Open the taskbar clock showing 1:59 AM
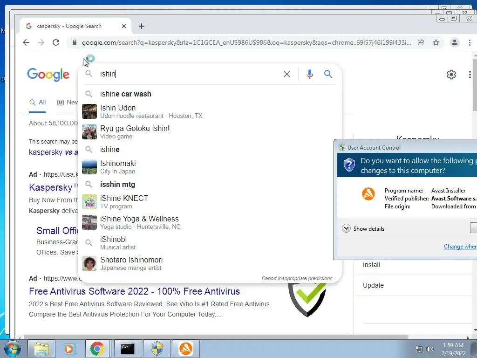This screenshot has width=477, height=358. point(453,349)
